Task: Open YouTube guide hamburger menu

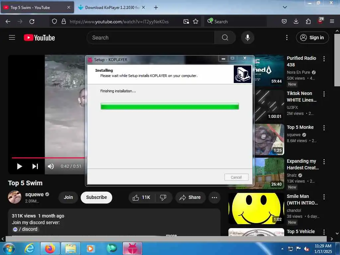Action: pyautogui.click(x=12, y=38)
